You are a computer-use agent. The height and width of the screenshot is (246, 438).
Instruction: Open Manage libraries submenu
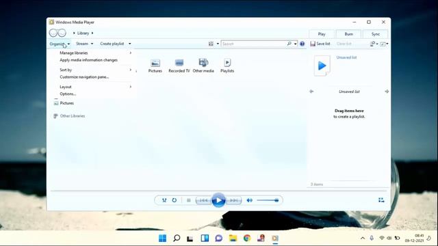(x=95, y=53)
